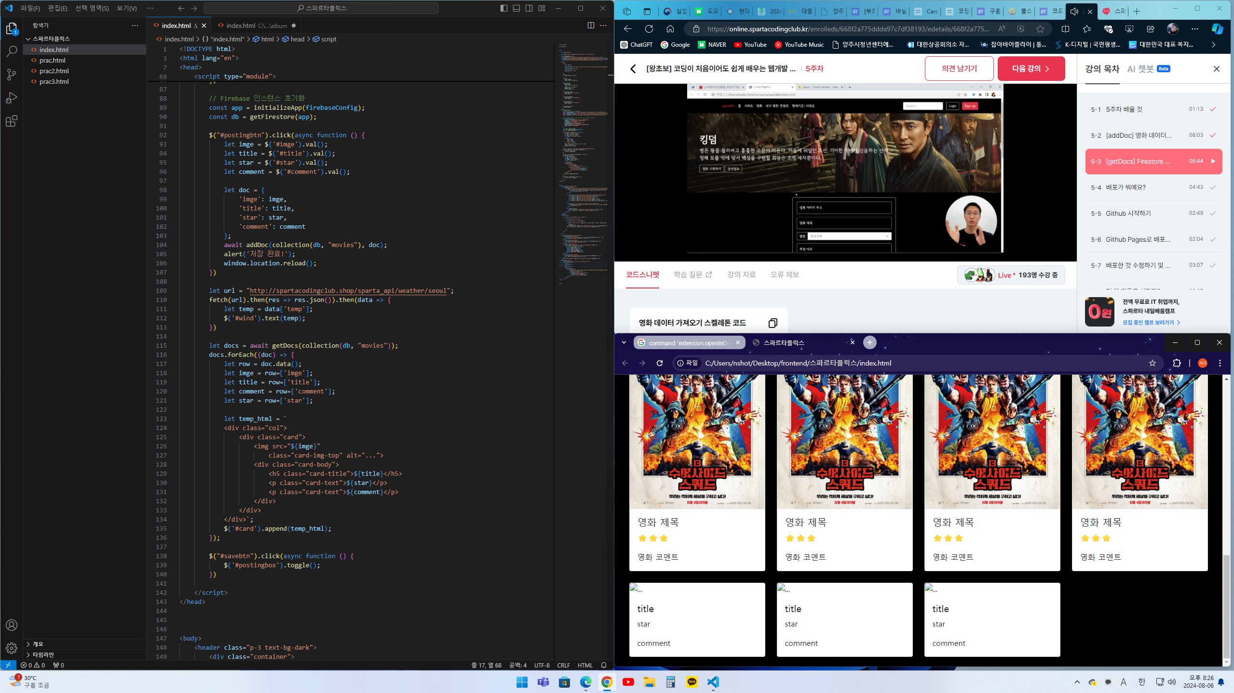1234x693 pixels.
Task: Open Source Control view in VS Code
Action: (x=12, y=74)
